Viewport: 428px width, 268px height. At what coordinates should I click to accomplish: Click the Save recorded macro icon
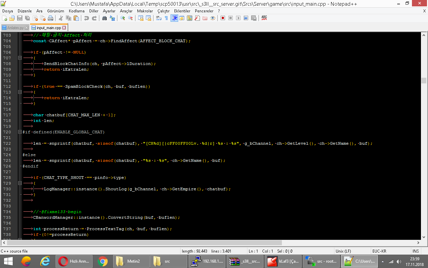pyautogui.click(x=254, y=18)
